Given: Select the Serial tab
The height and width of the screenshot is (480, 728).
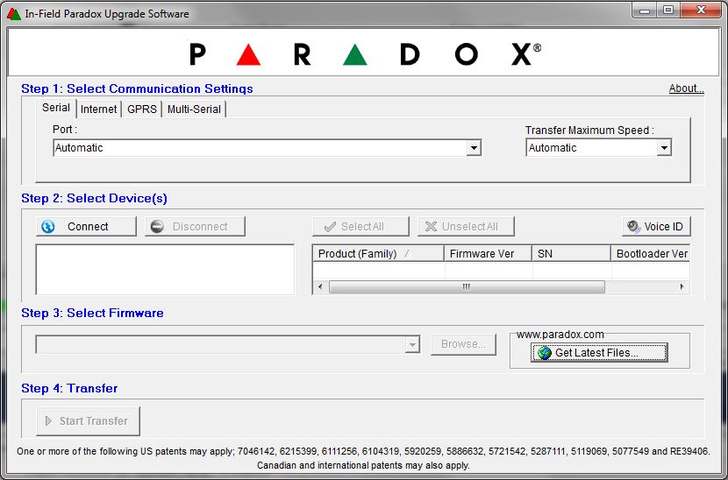Looking at the screenshot, I should (56, 108).
